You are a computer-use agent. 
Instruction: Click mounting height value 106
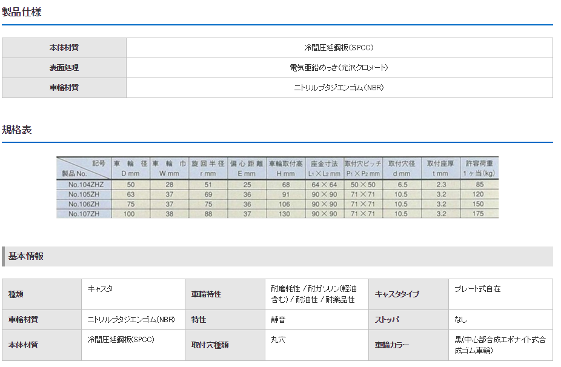click(x=284, y=204)
